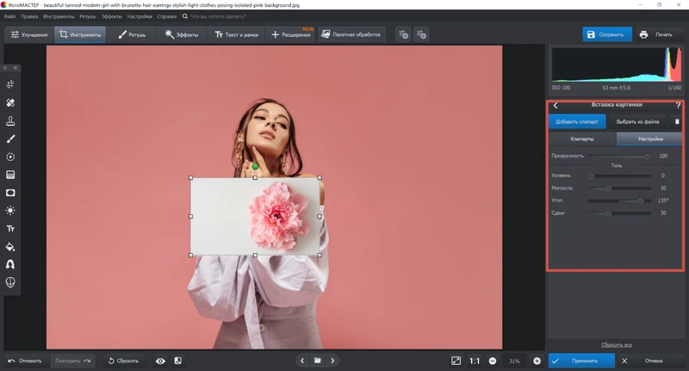This screenshot has height=371, width=689.
Task: Adjust the Мягкость slider
Action: click(619, 189)
